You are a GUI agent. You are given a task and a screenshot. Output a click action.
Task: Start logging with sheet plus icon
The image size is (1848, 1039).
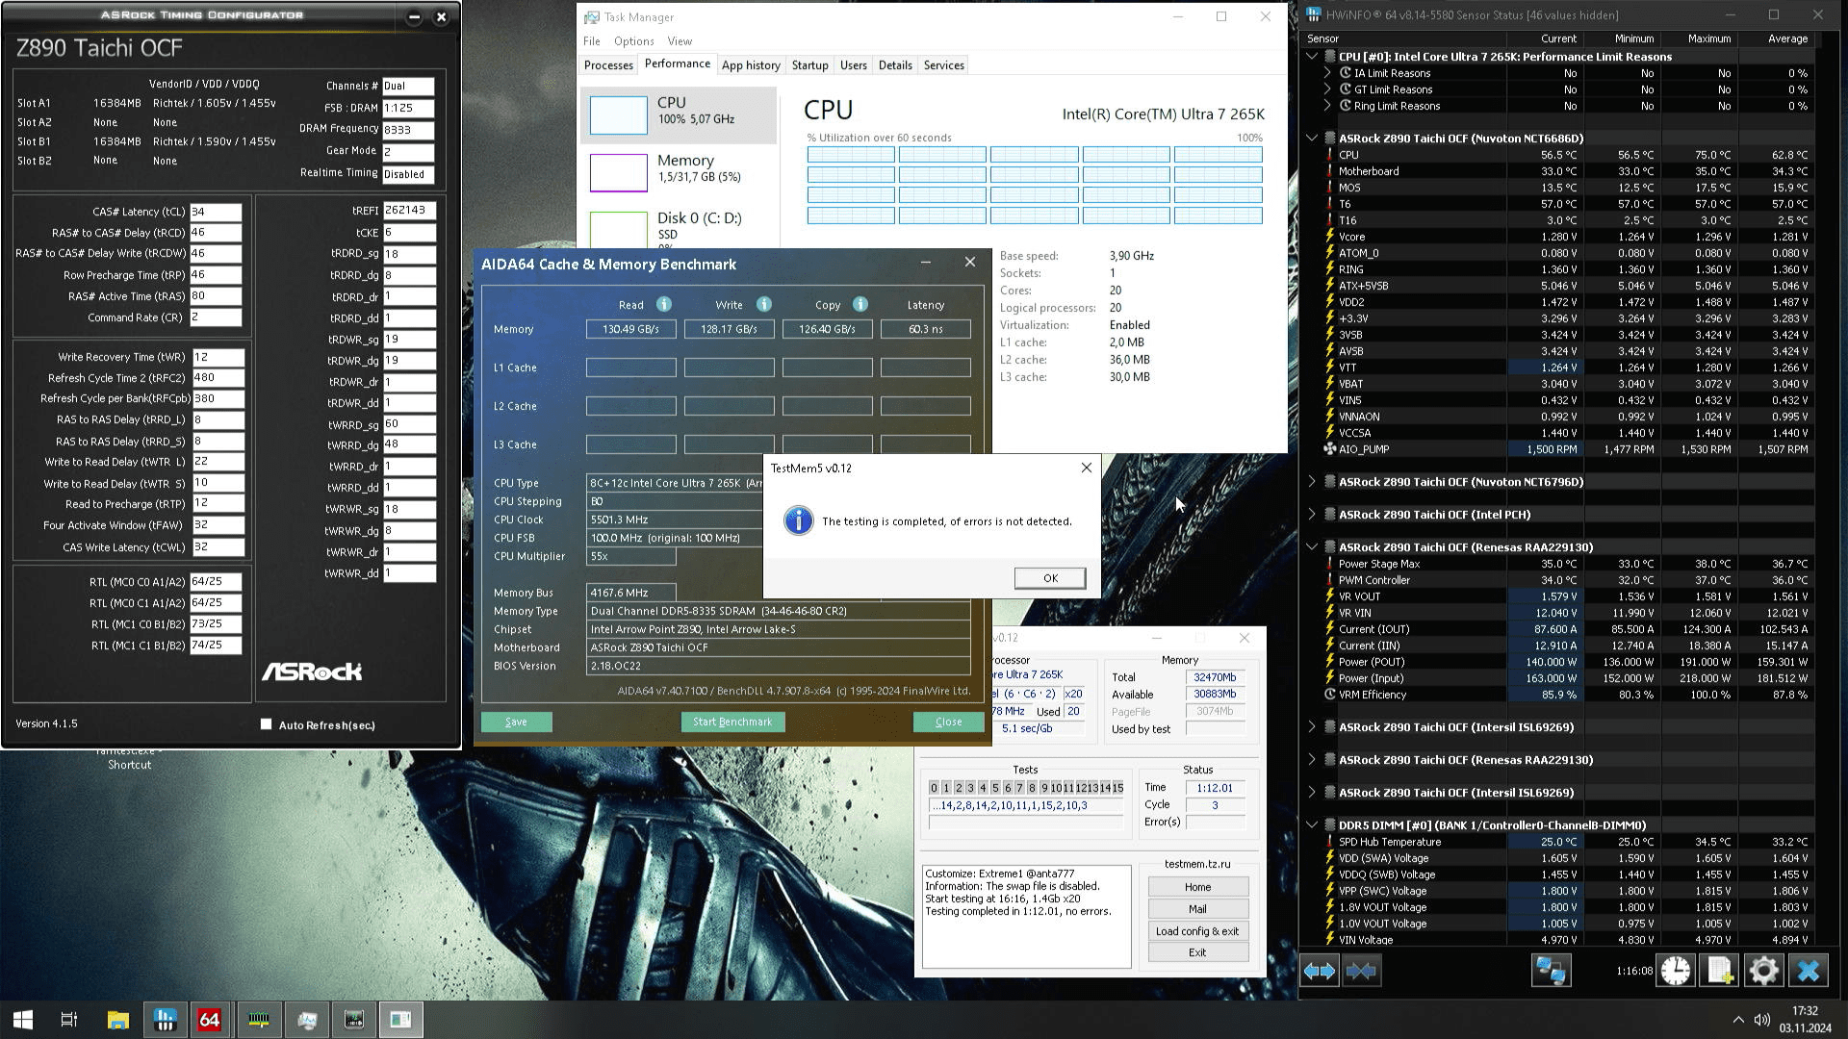[x=1720, y=971]
